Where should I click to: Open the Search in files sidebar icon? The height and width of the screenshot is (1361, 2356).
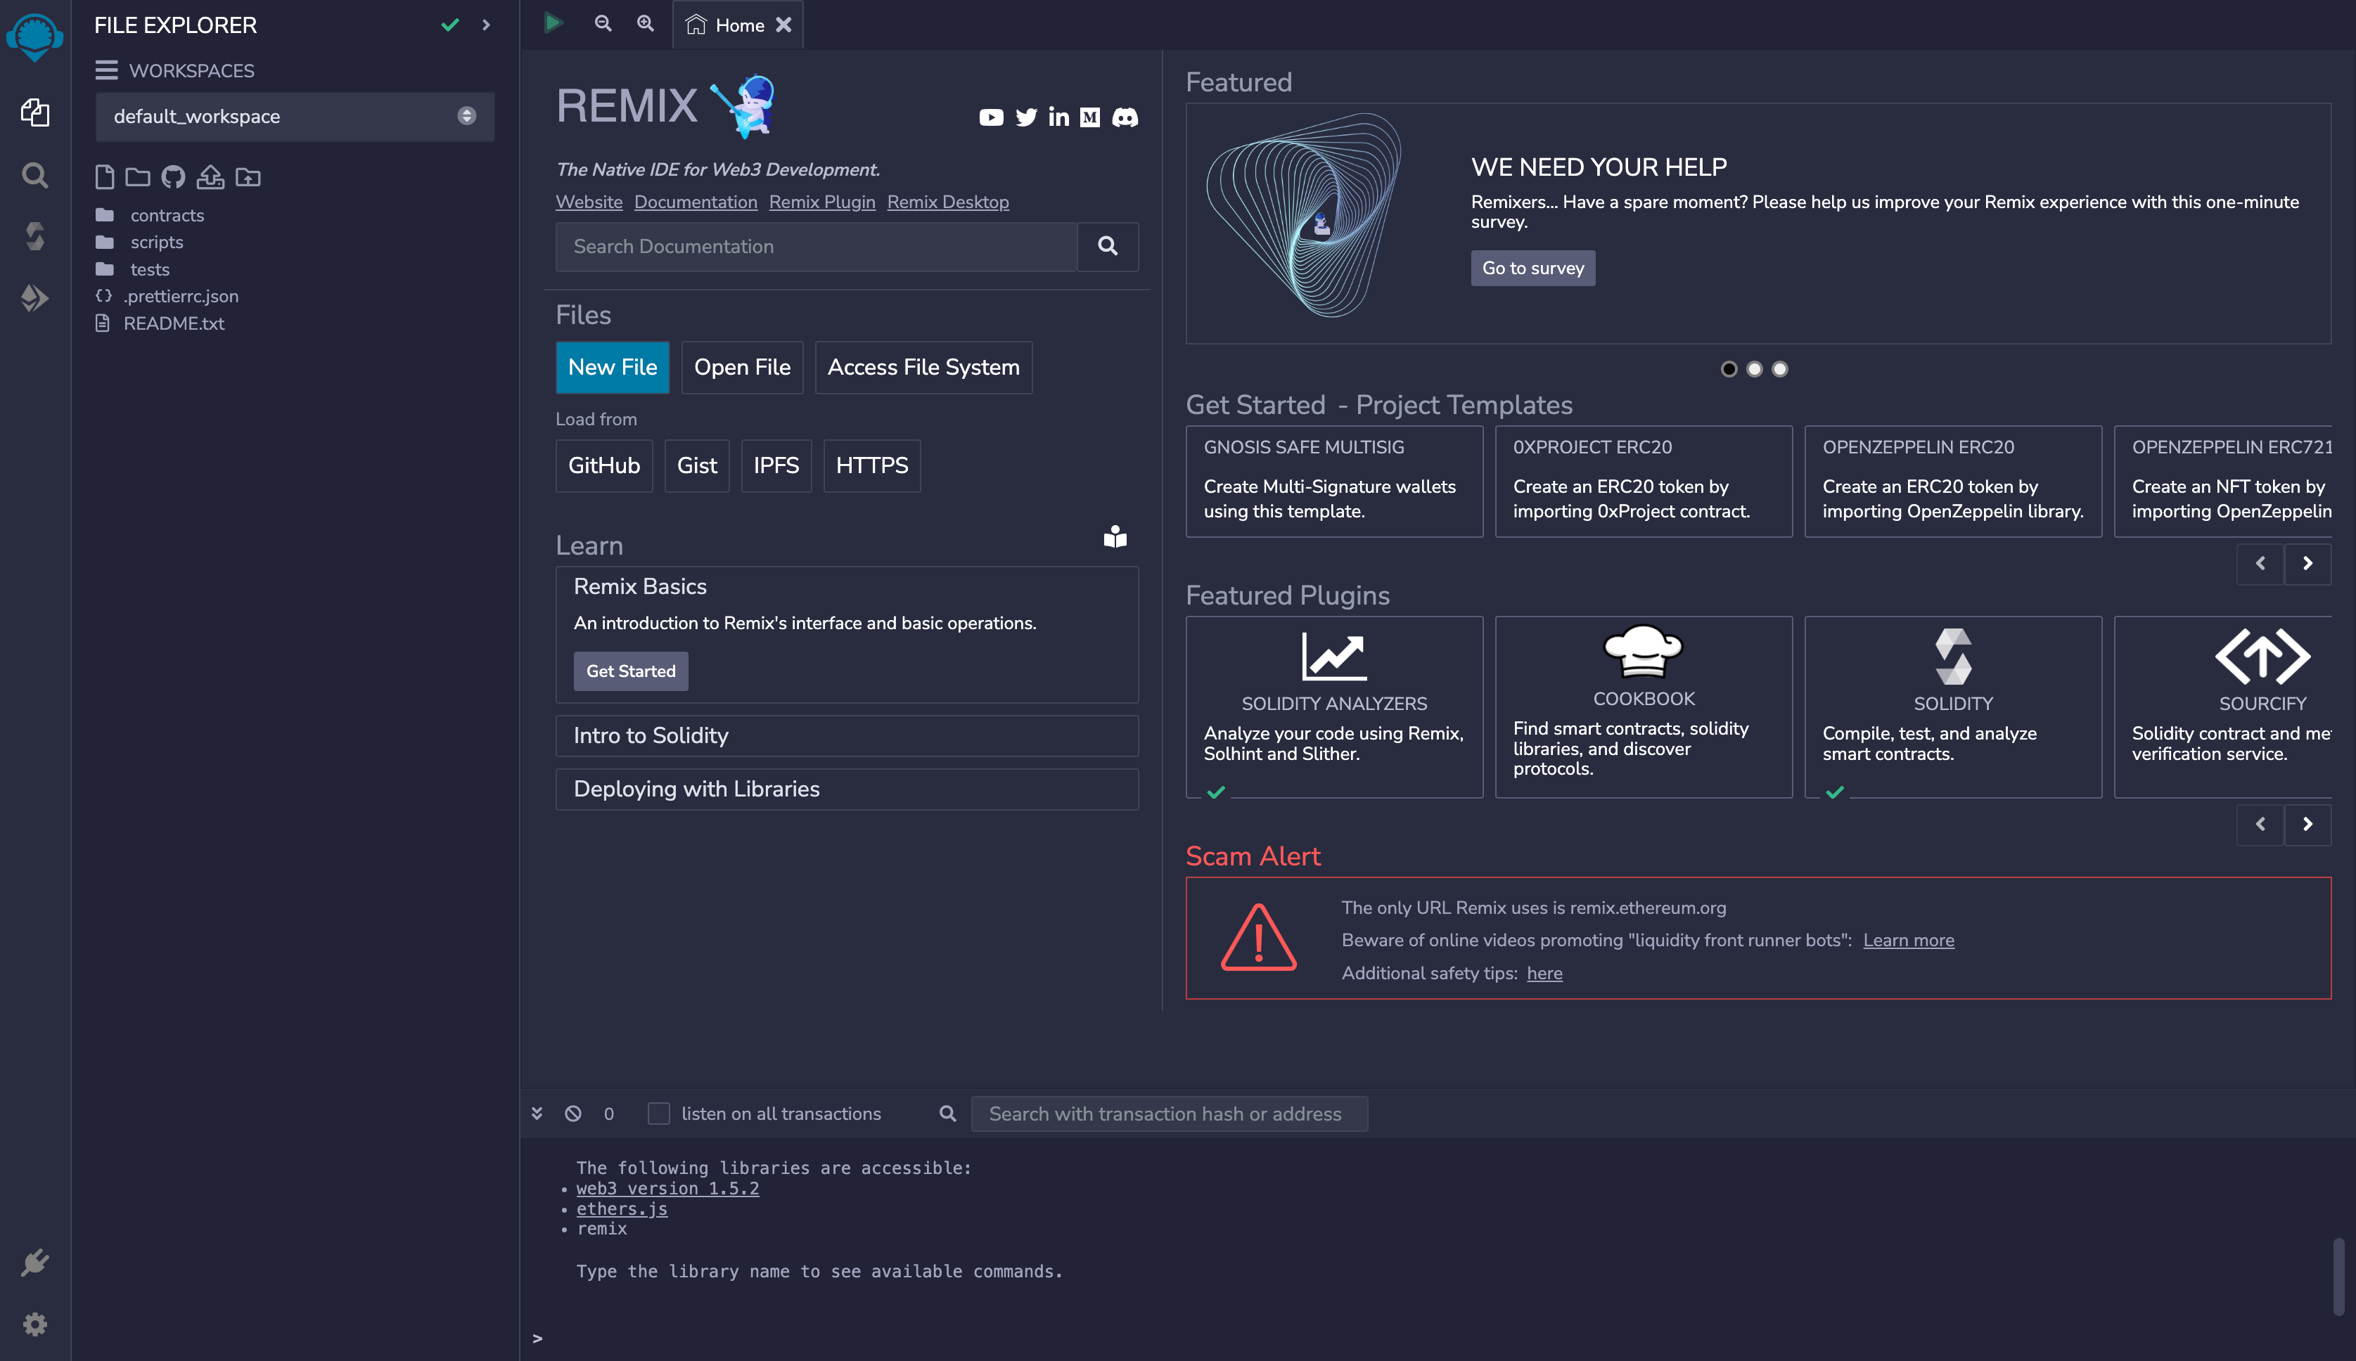tap(34, 175)
